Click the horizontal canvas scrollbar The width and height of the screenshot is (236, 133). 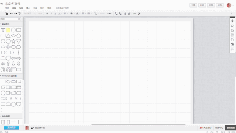(x=138, y=124)
